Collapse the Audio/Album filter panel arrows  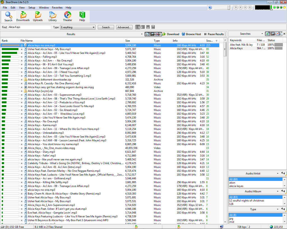[x=283, y=191]
